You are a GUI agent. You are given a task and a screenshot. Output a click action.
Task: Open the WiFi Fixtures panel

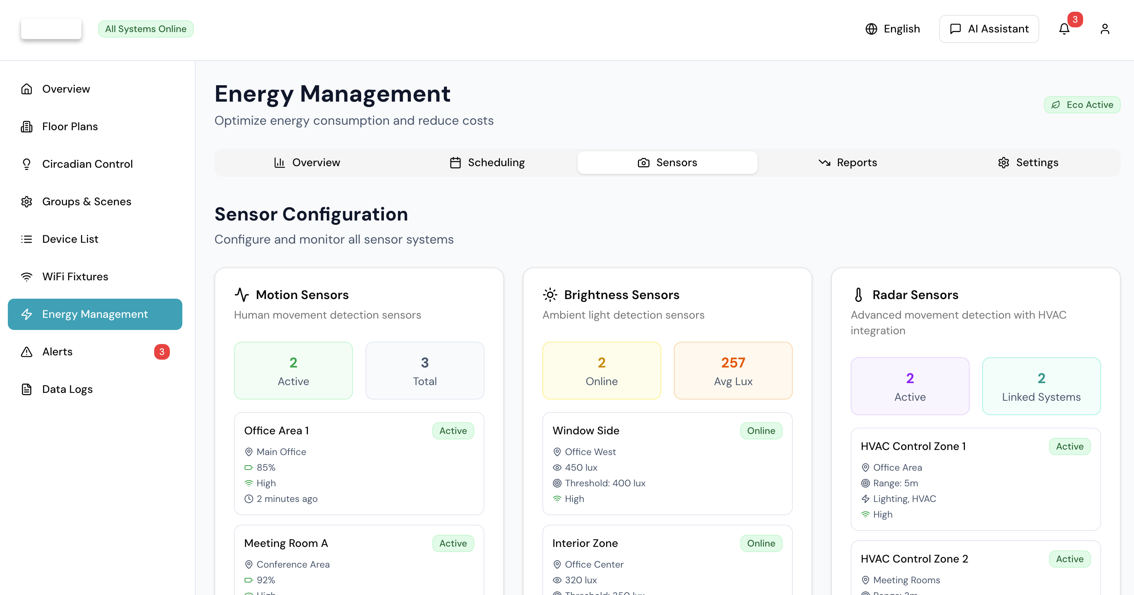(75, 276)
